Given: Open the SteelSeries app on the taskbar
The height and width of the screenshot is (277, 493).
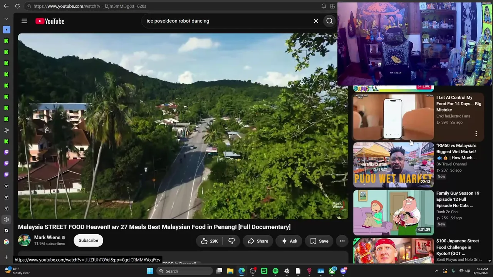Looking at the screenshot, I should point(287,271).
